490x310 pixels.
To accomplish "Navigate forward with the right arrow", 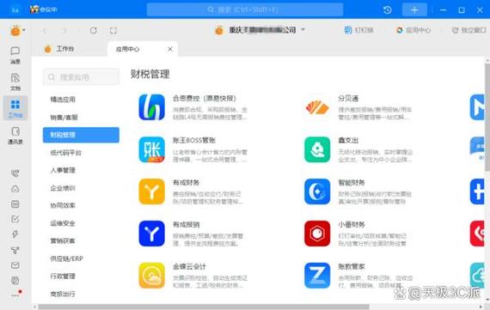I will pyautogui.click(x=64, y=30).
